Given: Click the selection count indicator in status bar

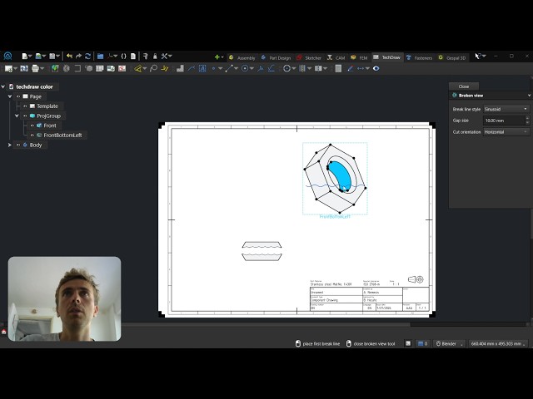Looking at the screenshot, I should (422, 343).
